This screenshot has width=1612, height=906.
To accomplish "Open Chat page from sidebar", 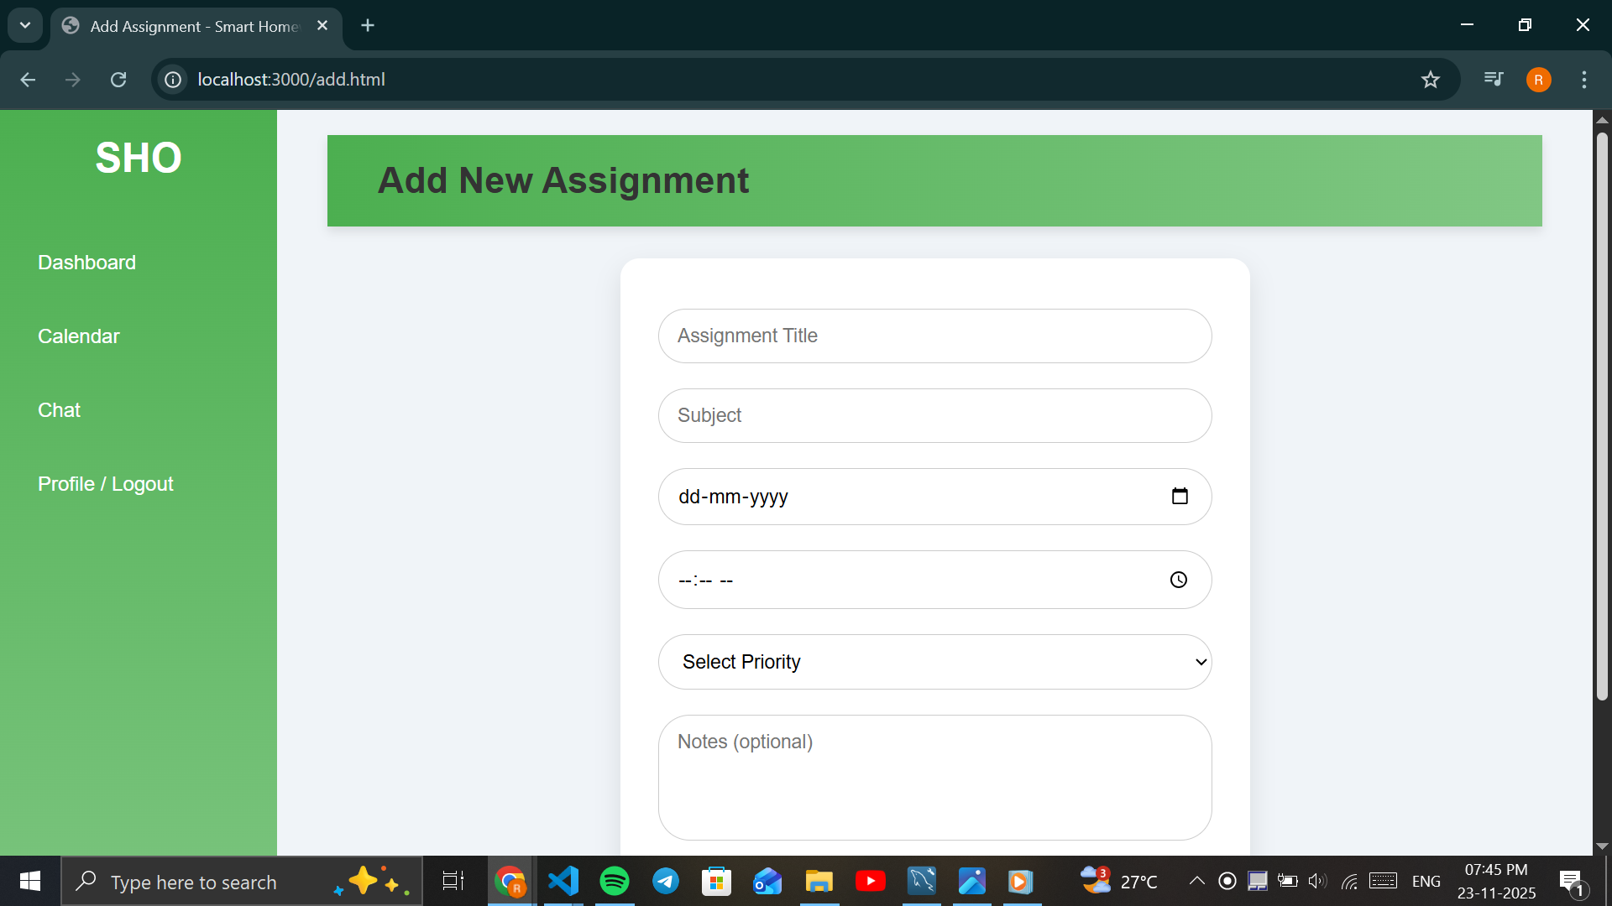I will [x=59, y=410].
